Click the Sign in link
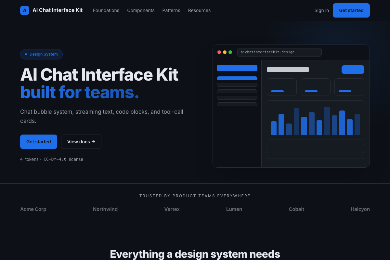Viewport: 390px width, 260px height. click(321, 10)
